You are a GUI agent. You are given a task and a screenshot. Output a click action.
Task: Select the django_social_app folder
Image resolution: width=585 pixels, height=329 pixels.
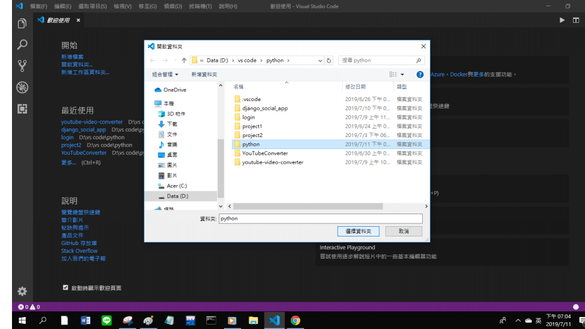[265, 108]
